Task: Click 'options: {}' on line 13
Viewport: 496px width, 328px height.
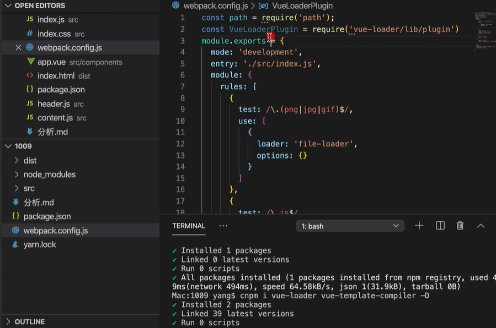Action: pyautogui.click(x=282, y=156)
